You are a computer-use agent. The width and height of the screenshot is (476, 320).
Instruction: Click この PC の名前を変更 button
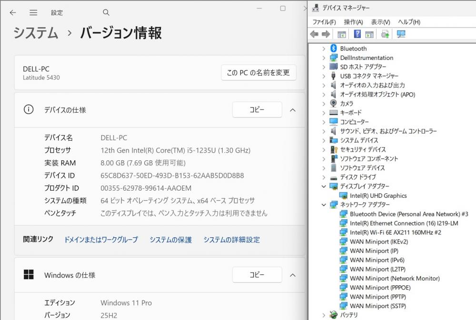(x=258, y=72)
